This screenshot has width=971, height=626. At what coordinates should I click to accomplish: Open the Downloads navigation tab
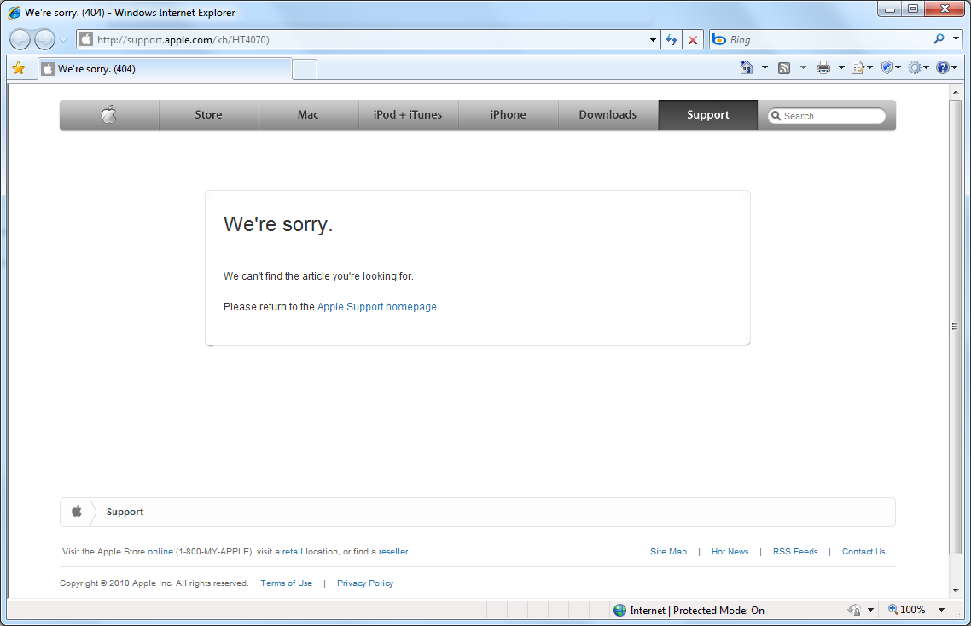coord(608,114)
